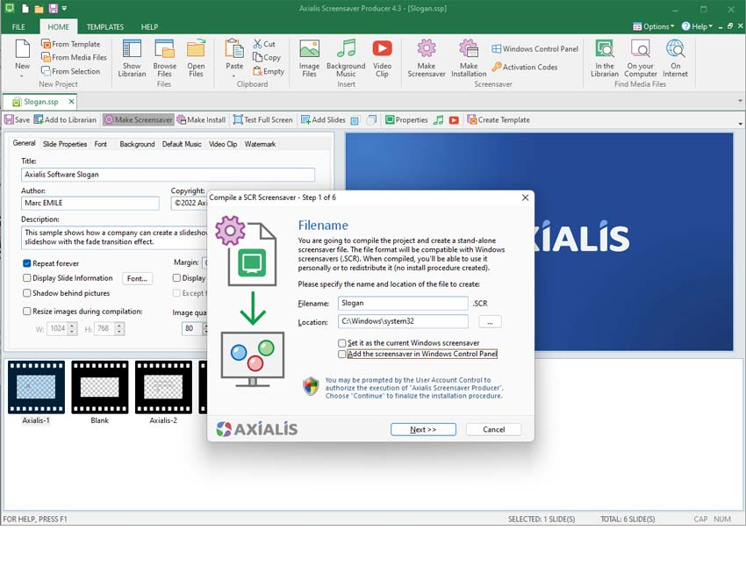Create project From Selection
Viewport: 746px width, 588px height.
[70, 71]
